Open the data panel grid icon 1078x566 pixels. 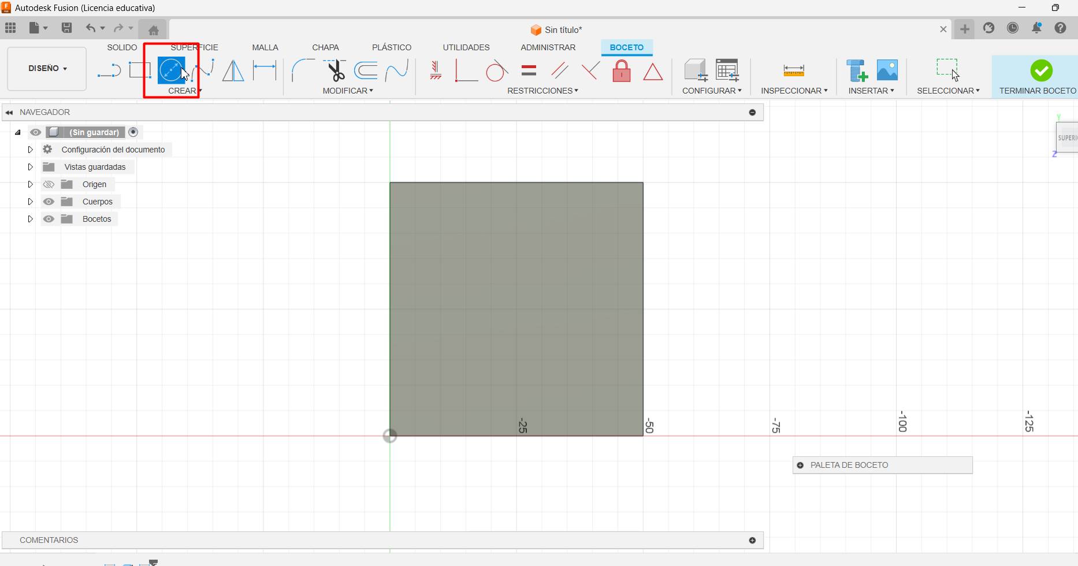(10, 28)
